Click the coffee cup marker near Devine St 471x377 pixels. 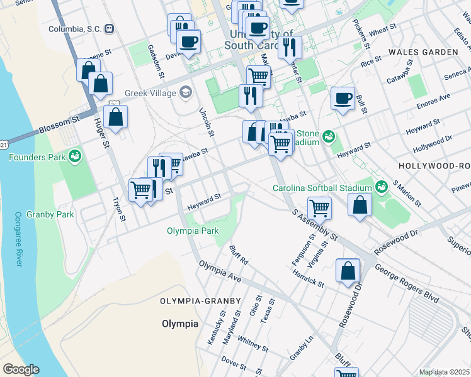[x=189, y=42]
